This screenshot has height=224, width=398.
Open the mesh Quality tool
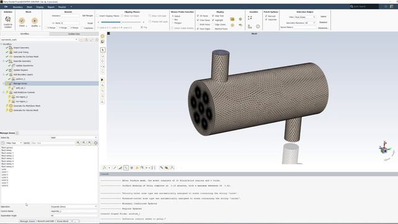(x=35, y=21)
